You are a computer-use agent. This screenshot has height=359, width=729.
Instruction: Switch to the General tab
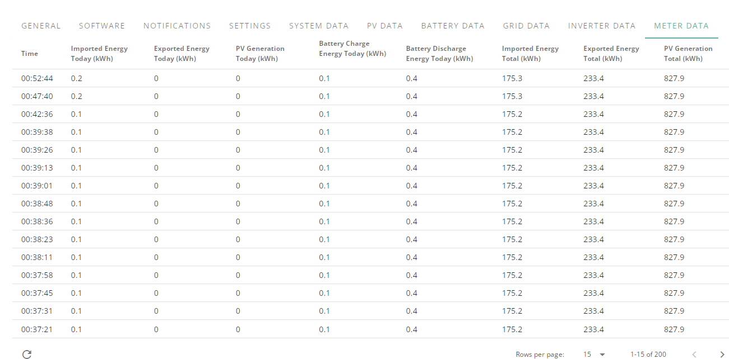pos(41,26)
